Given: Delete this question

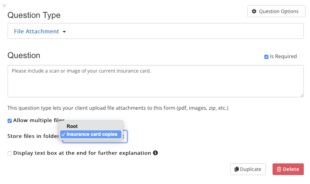Looking at the screenshot, I should tap(288, 169).
